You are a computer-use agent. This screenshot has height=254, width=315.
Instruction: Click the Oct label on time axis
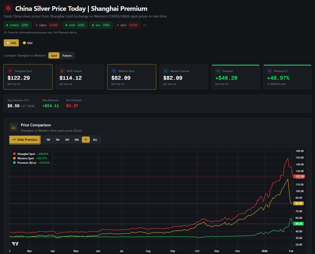197,251
